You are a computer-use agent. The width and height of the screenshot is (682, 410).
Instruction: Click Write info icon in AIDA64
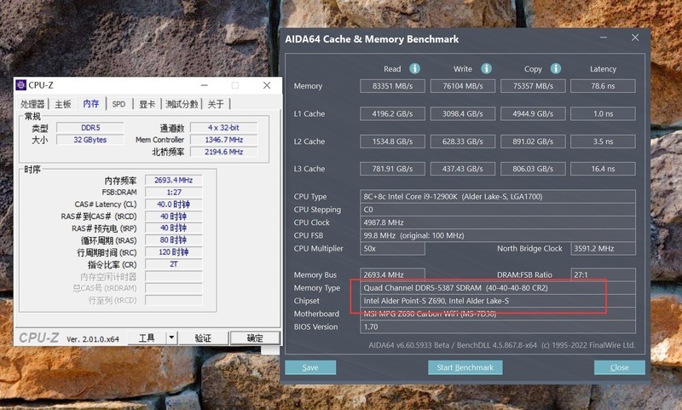pyautogui.click(x=486, y=69)
